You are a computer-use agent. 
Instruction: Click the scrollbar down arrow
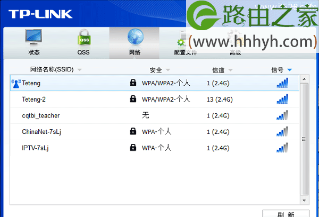point(304,201)
